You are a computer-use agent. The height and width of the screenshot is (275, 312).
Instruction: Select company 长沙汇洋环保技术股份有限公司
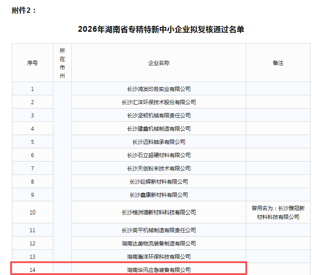coord(159,102)
